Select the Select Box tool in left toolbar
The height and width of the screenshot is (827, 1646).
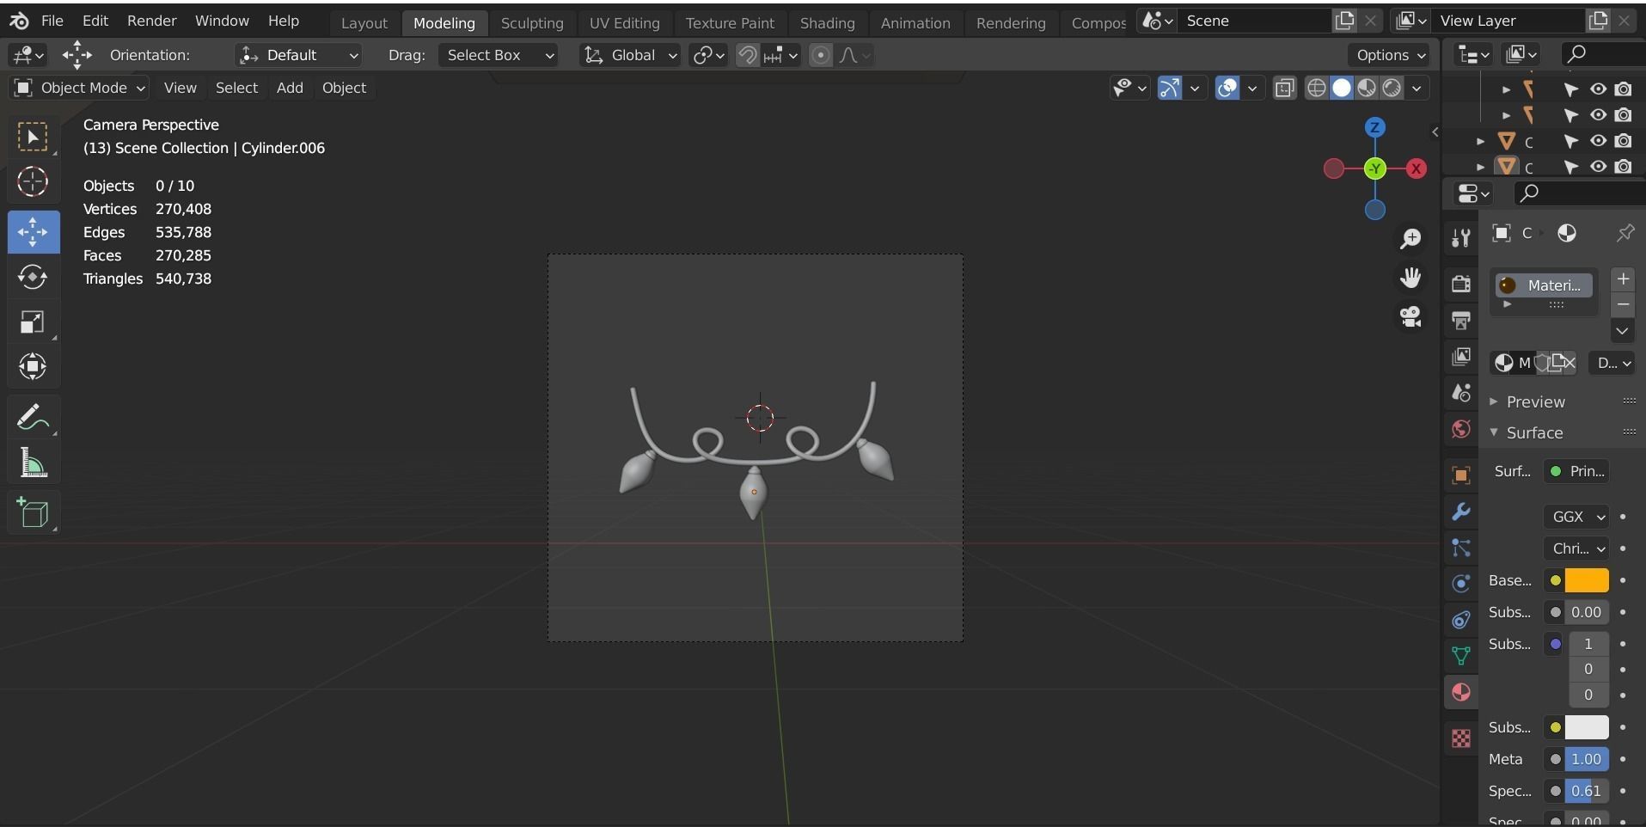(x=34, y=138)
